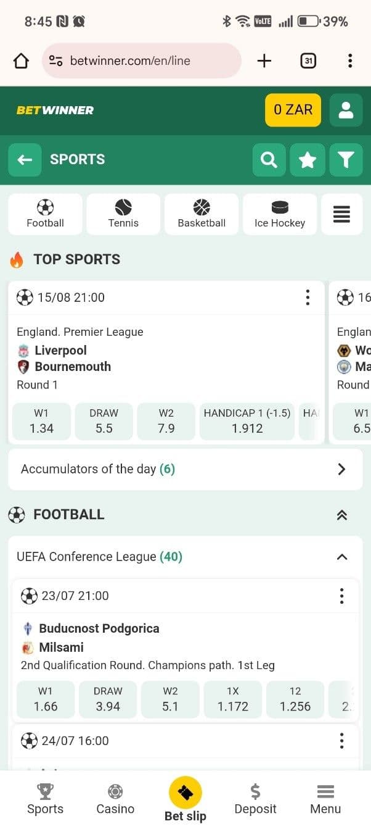Screen dimensions: 371x829
Task: Open the search icon in the sports header
Action: click(269, 159)
